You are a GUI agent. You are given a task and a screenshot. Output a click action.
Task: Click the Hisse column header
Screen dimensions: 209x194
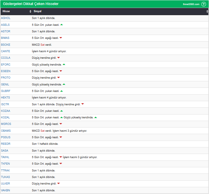[6, 11]
